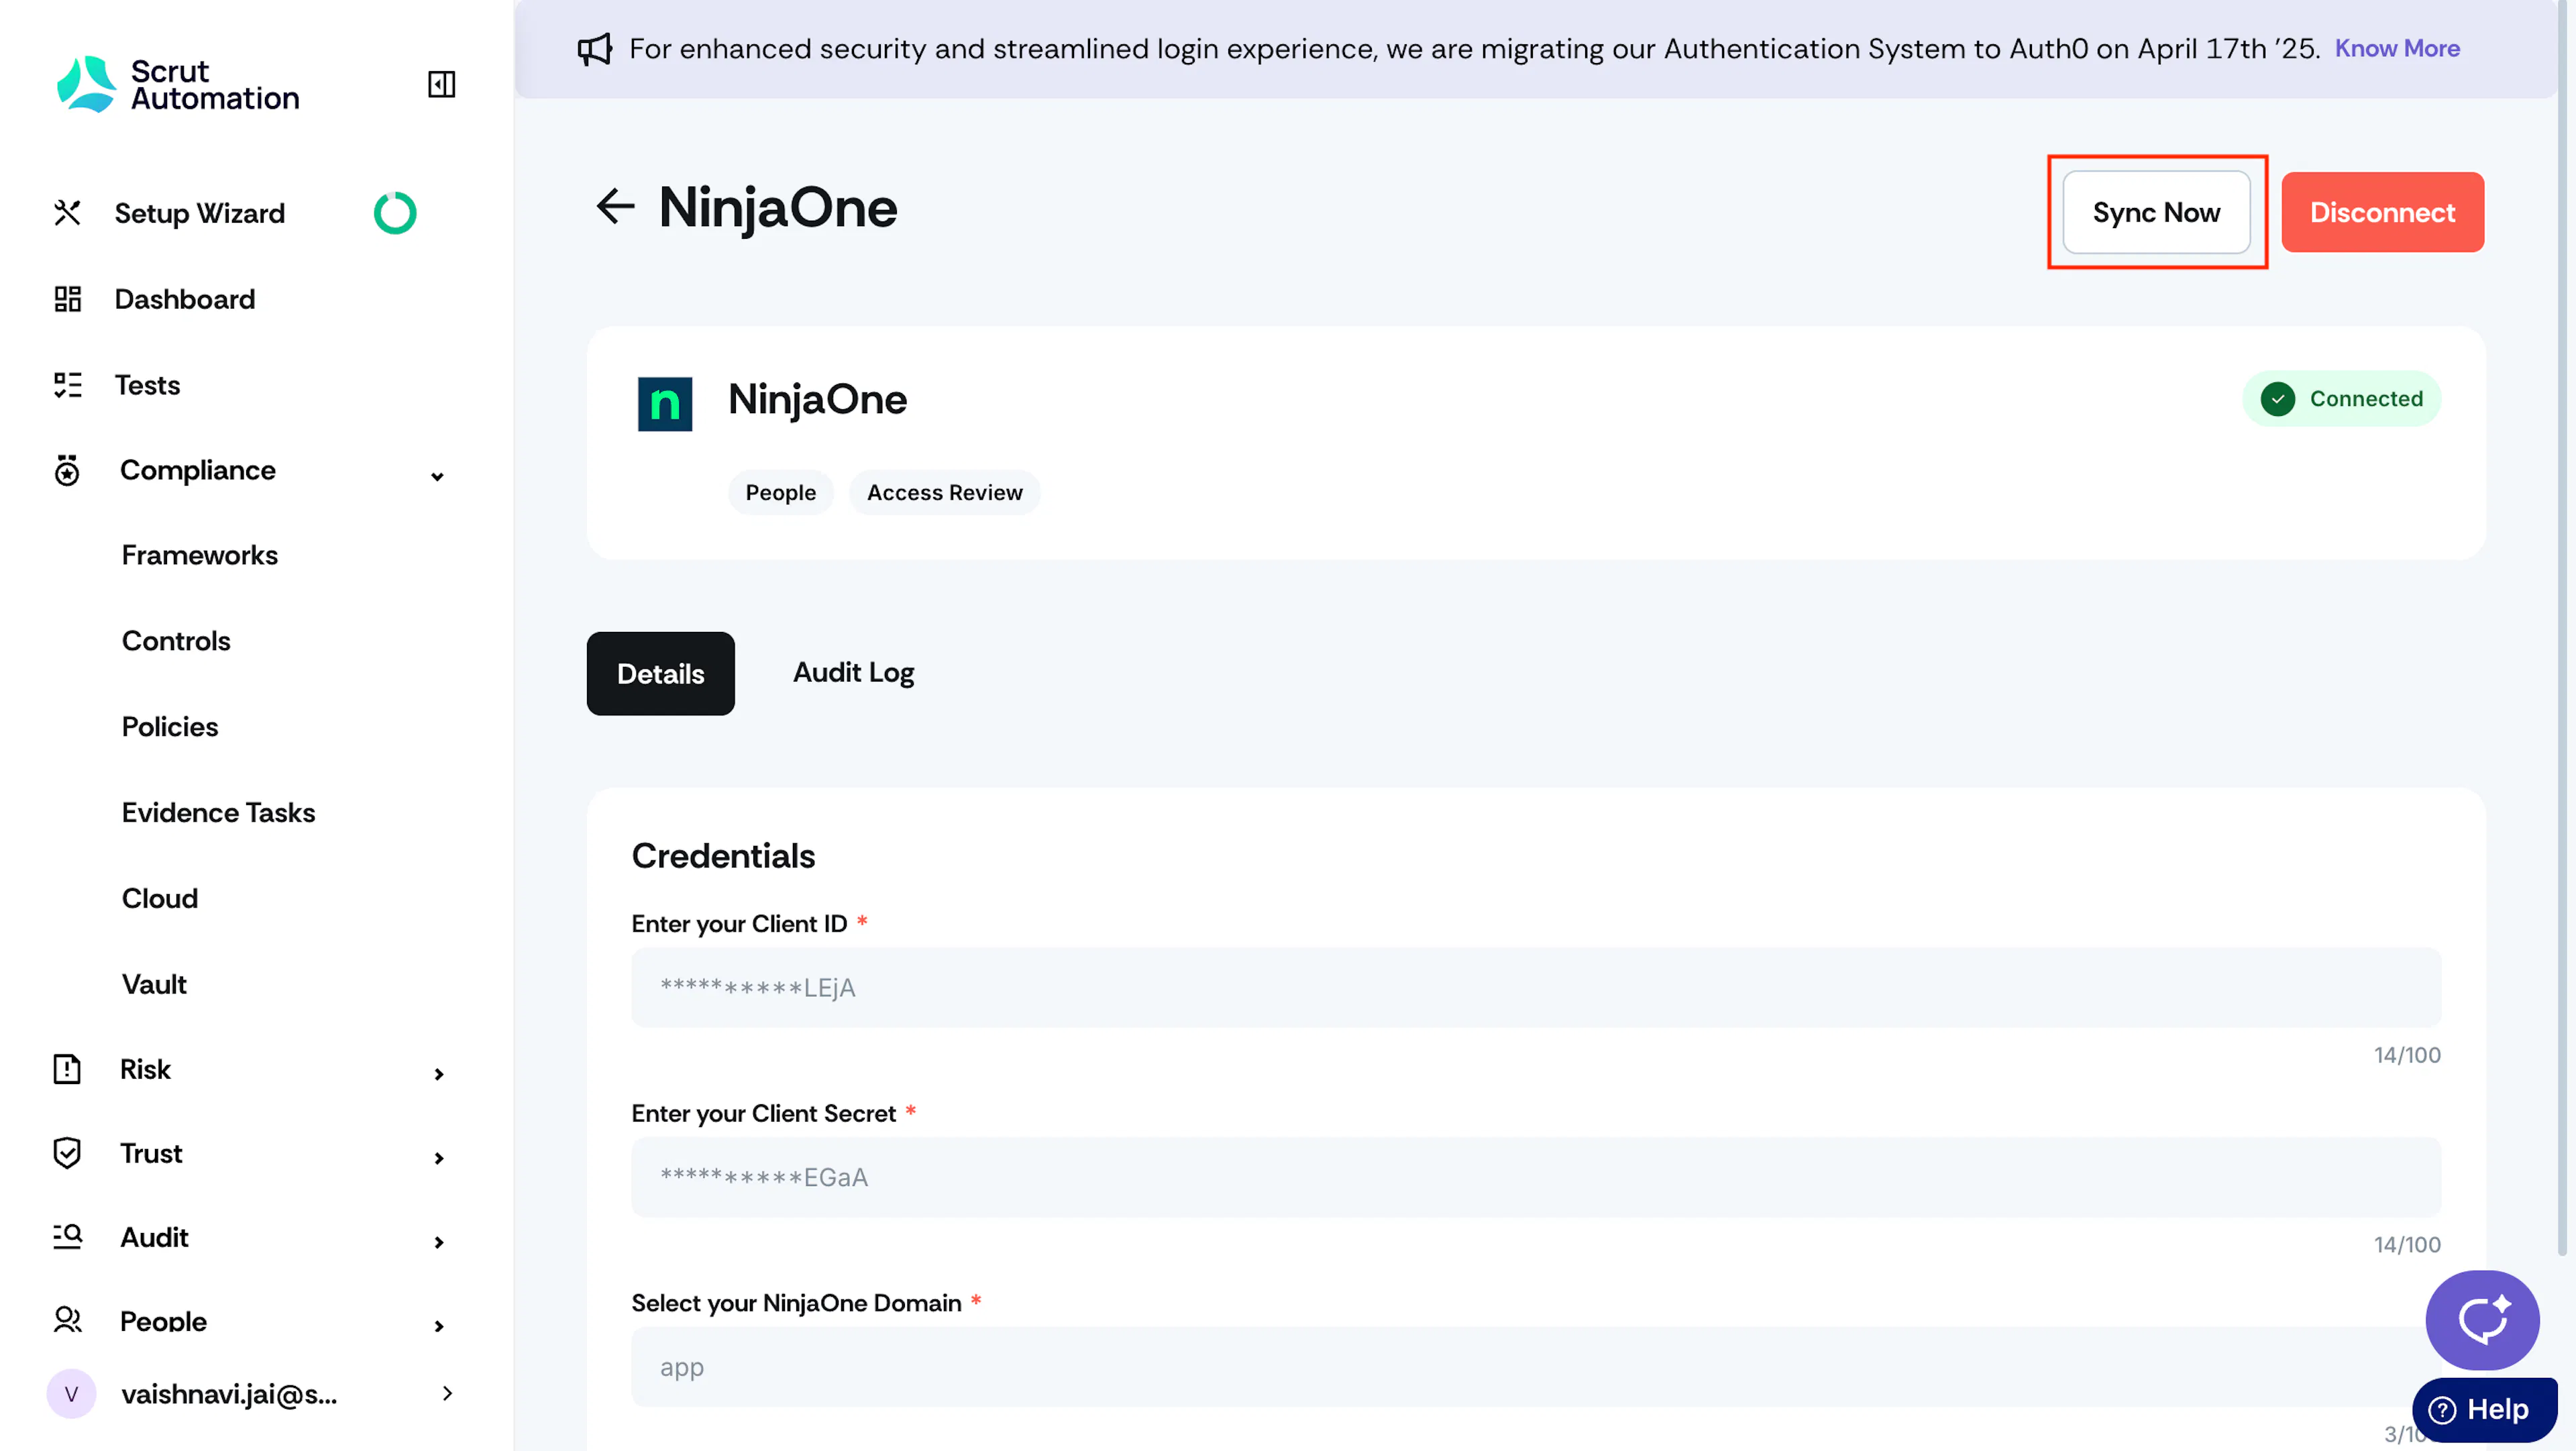Screen dimensions: 2576x1451
Task: Click the Client ID input field
Action: (x=1536, y=987)
